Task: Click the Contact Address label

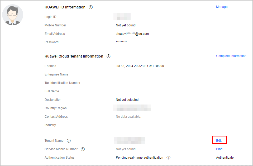Action: click(x=56, y=117)
